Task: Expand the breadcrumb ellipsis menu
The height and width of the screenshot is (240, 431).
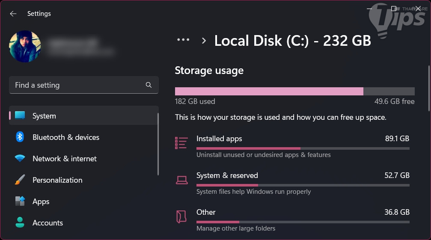Action: pyautogui.click(x=183, y=40)
